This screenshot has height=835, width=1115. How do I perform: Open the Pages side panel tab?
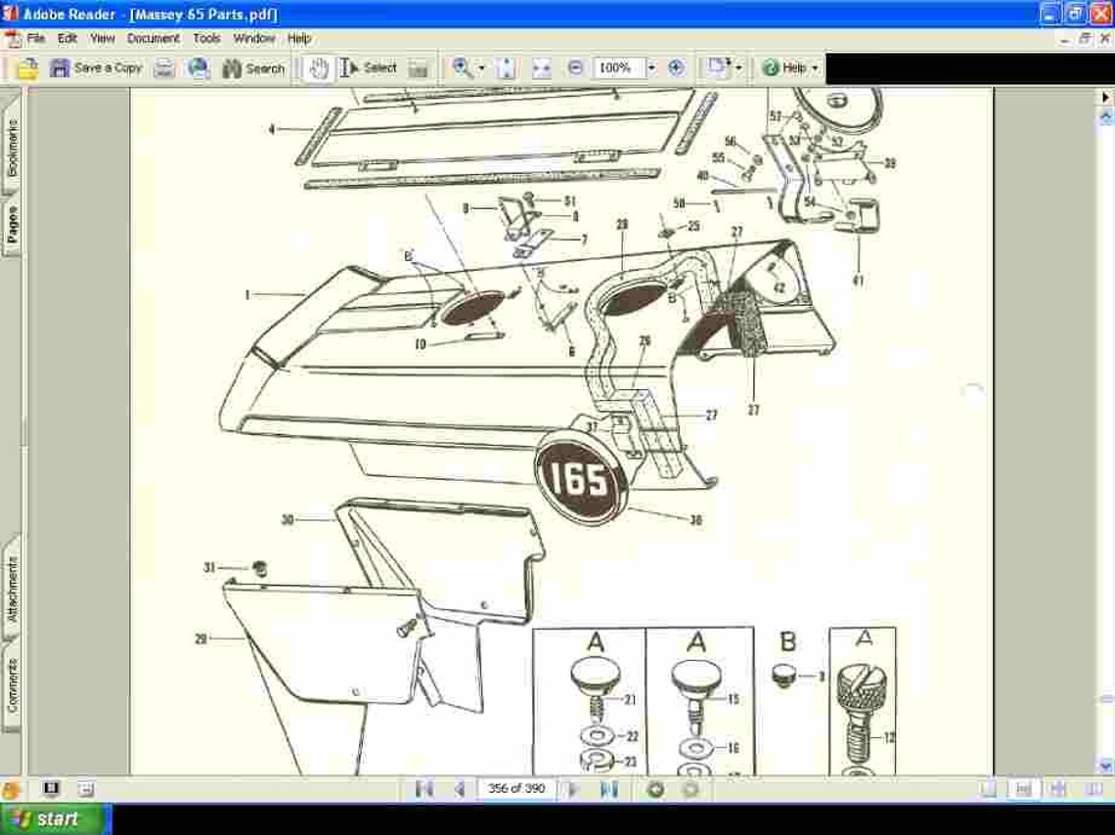coord(11,225)
